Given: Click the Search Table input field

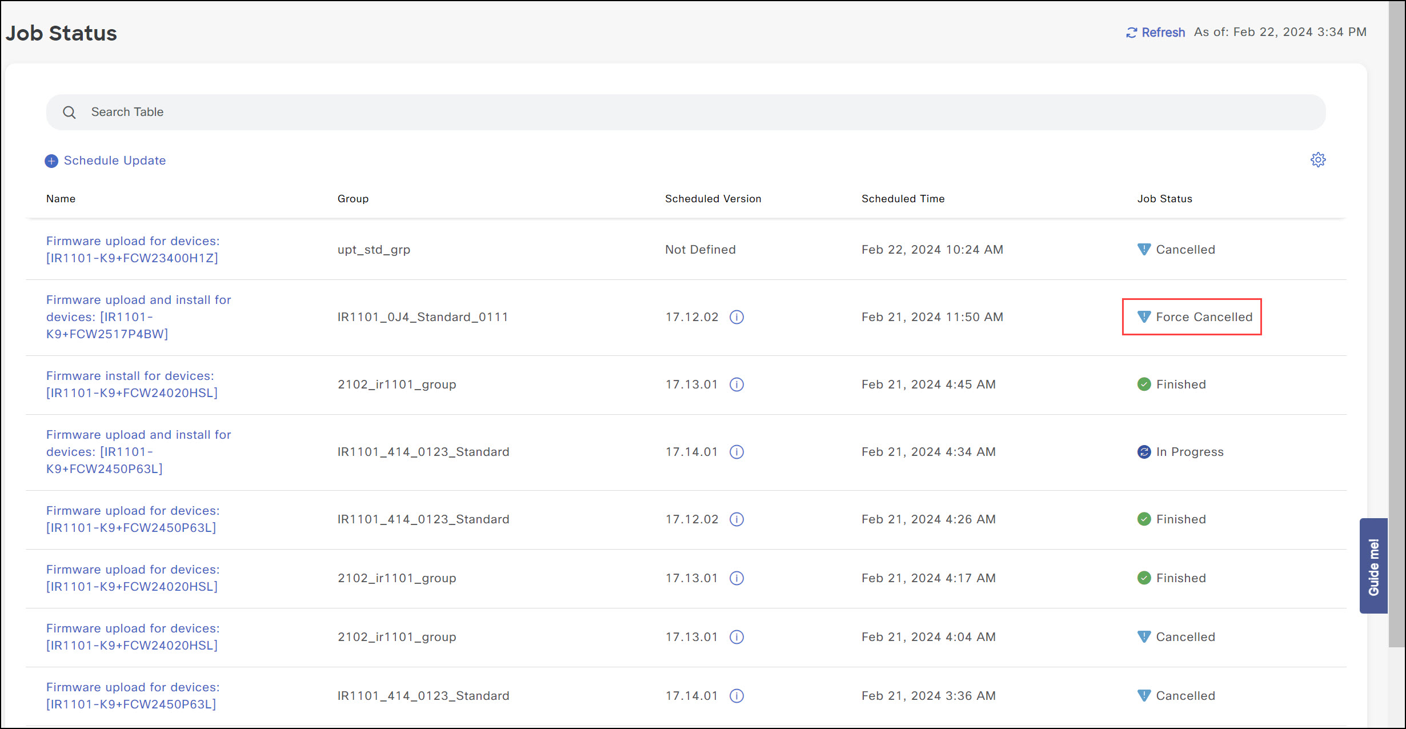Looking at the screenshot, I should coord(686,112).
